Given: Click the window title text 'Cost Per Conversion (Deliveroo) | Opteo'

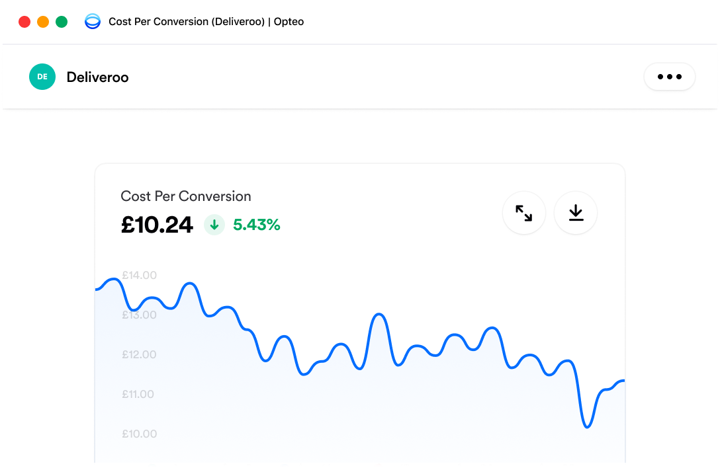Looking at the screenshot, I should (x=206, y=22).
